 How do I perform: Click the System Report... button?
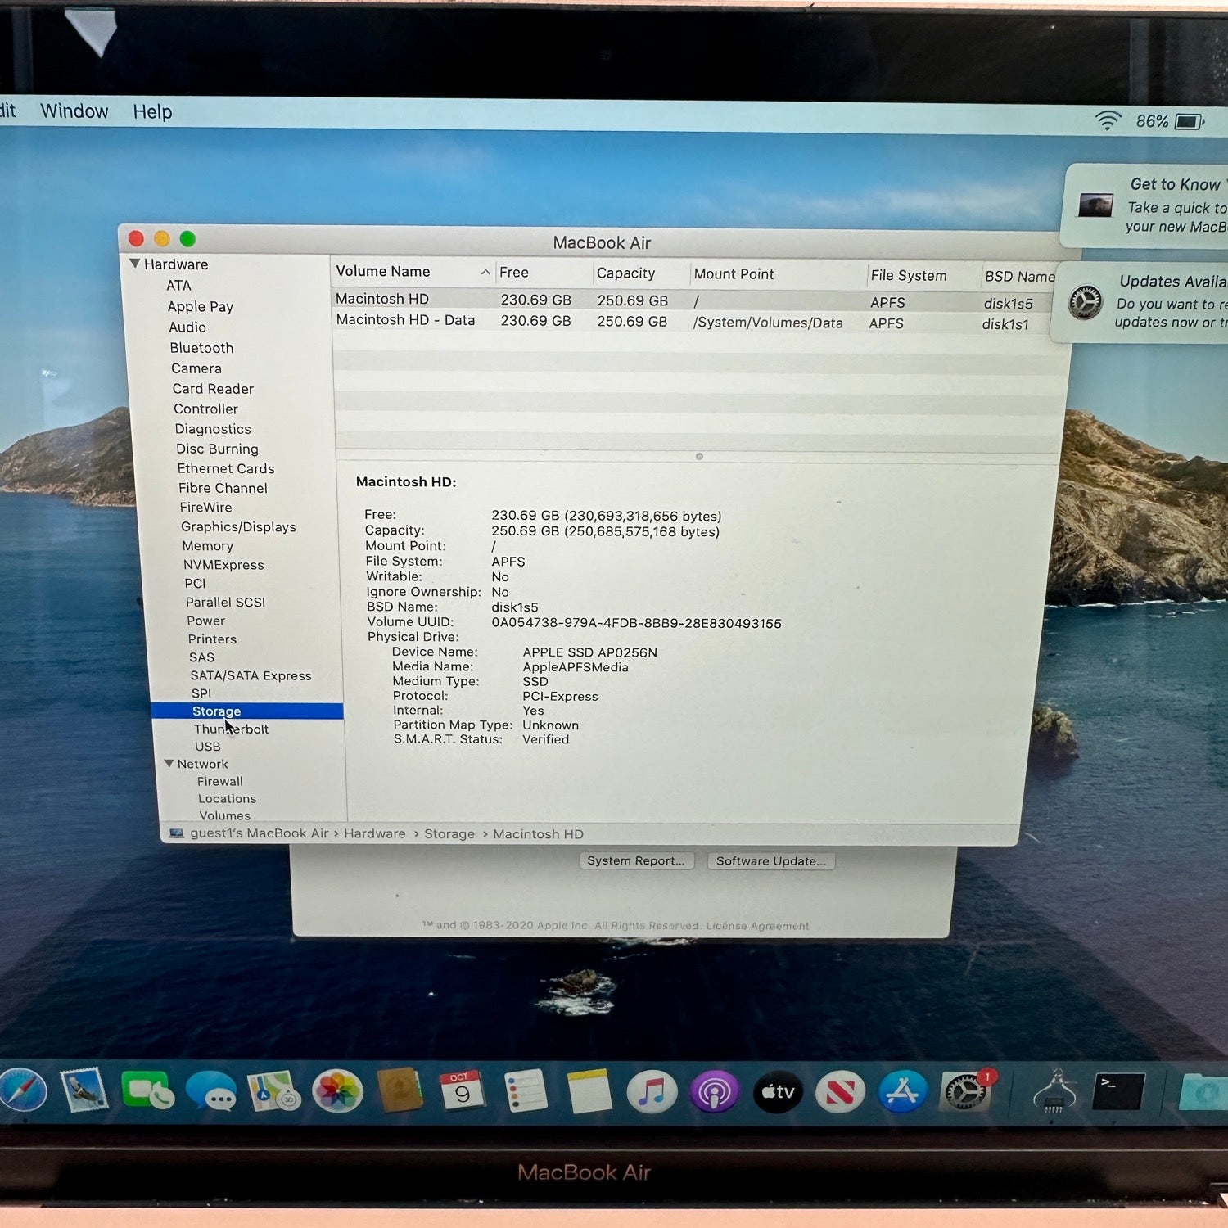[636, 860]
